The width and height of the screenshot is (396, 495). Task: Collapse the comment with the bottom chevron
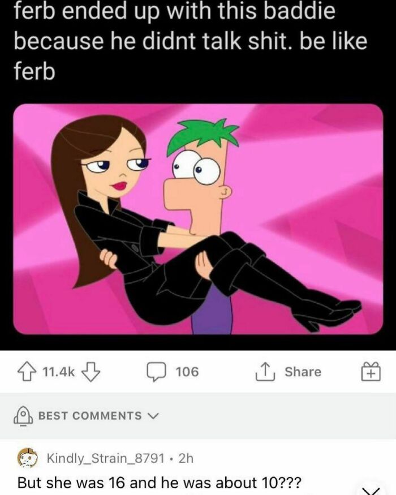tap(371, 490)
